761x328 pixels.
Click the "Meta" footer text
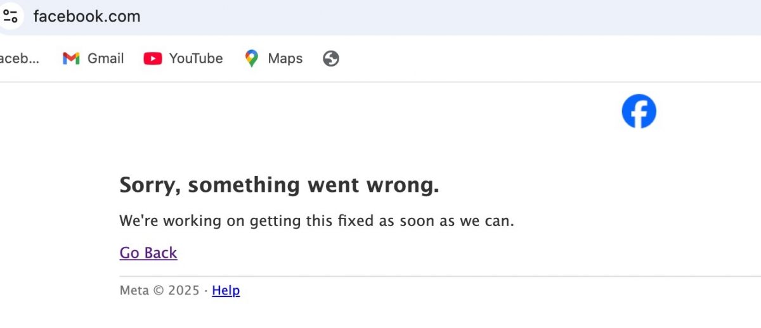tap(134, 291)
